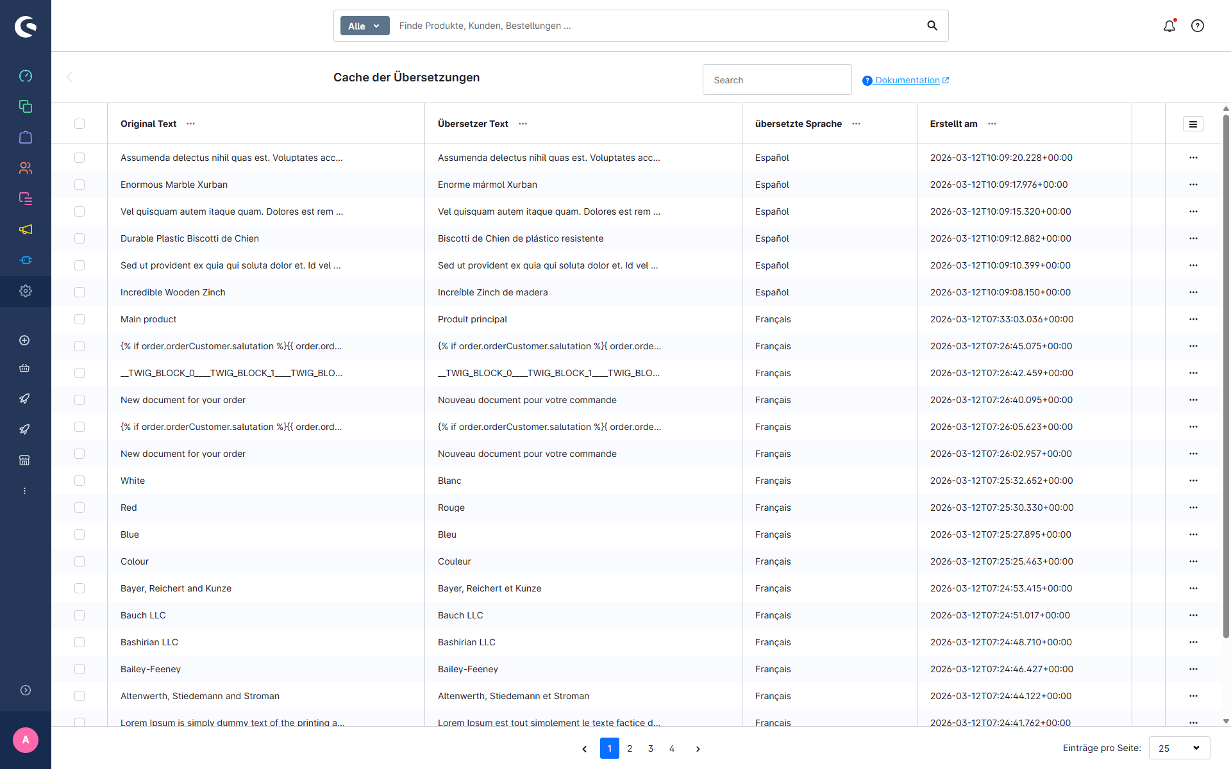Open the Dashboard icon in sidebar
This screenshot has height=769, width=1231.
coord(26,76)
